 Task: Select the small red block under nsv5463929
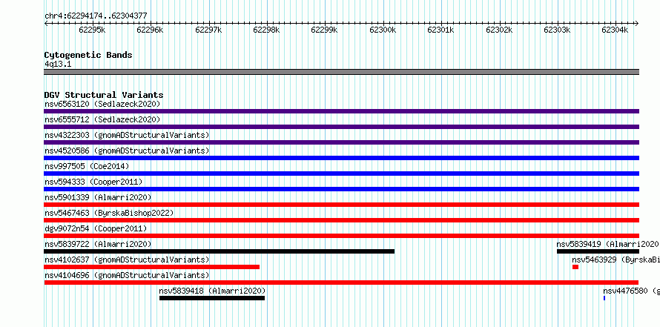tap(575, 267)
